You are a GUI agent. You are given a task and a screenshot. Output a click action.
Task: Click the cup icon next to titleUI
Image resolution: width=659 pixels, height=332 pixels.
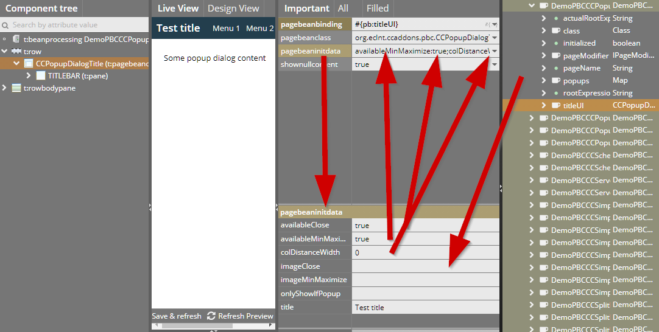(x=555, y=105)
